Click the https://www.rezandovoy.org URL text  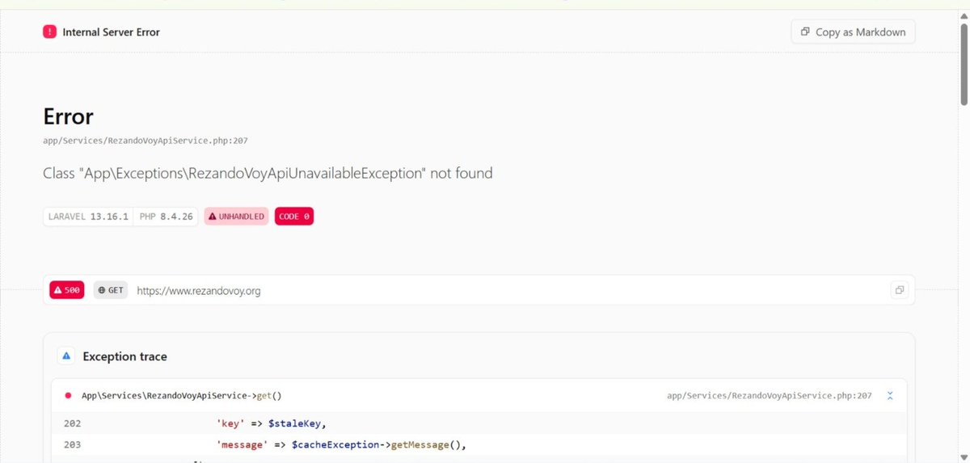click(x=198, y=291)
